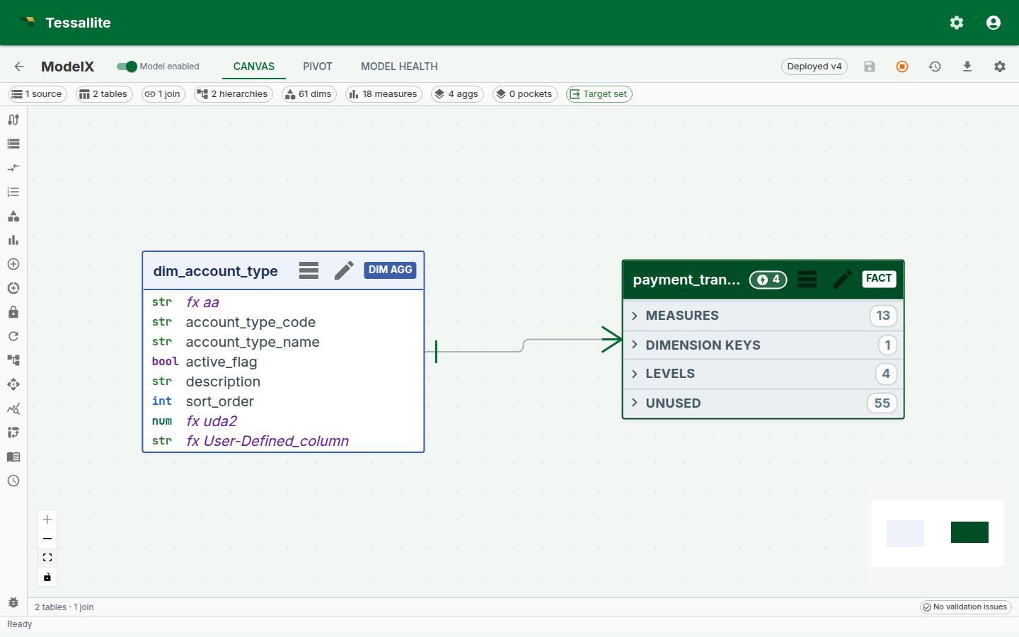Image resolution: width=1019 pixels, height=637 pixels.
Task: Fit the canvas view to screen
Action: coord(47,558)
